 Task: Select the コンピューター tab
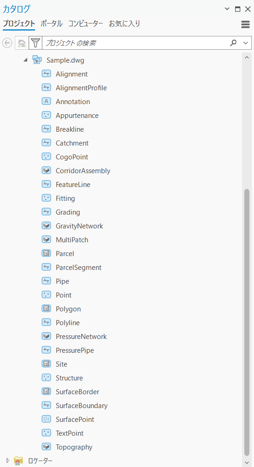coord(86,23)
